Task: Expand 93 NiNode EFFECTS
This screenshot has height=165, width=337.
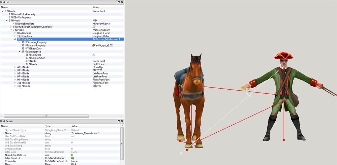Action: point(15,70)
